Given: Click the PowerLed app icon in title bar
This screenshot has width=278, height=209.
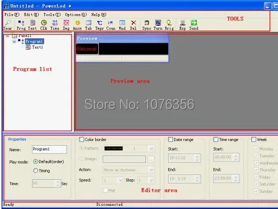Looking at the screenshot, I should coord(6,6).
